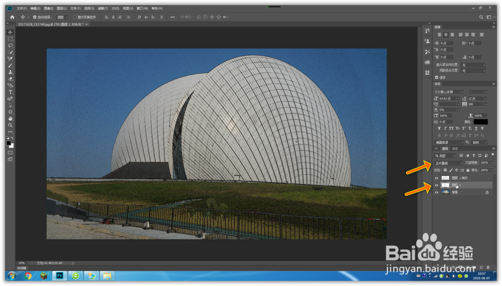This screenshot has height=286, width=502.
Task: Select the Eraser tool
Action: (10, 79)
